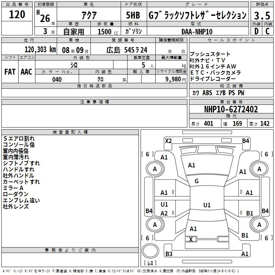Click inspection date 08年09月
Screen dimensions: 275x275
pyautogui.click(x=75, y=50)
